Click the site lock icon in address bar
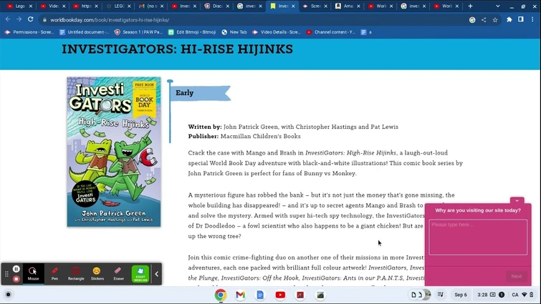The image size is (541, 304). tap(44, 20)
